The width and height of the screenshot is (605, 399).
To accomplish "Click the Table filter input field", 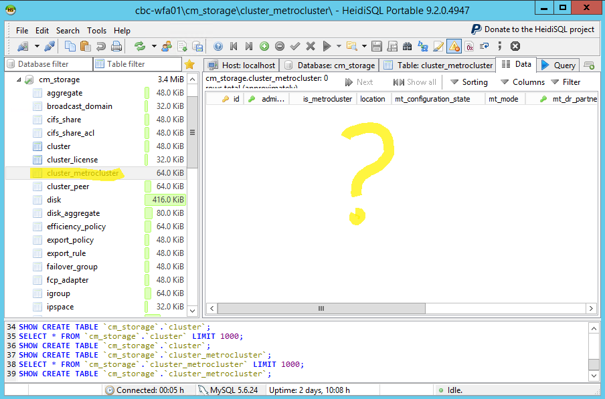I will tap(136, 64).
